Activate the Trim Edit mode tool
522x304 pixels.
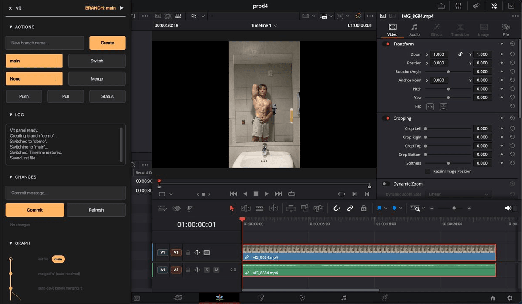point(246,208)
